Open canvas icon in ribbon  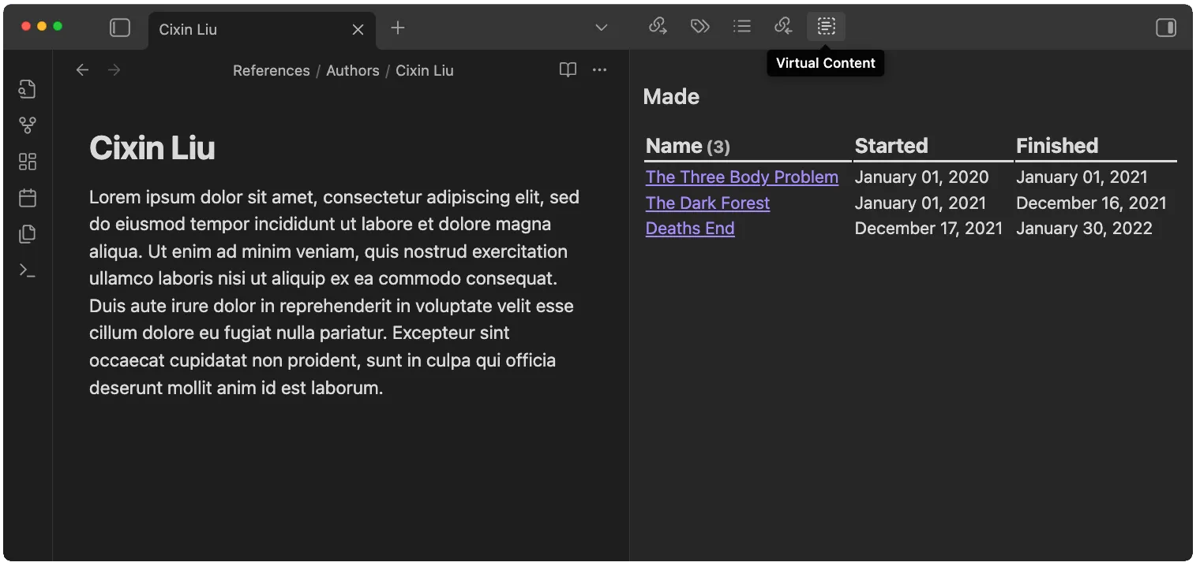click(x=28, y=162)
